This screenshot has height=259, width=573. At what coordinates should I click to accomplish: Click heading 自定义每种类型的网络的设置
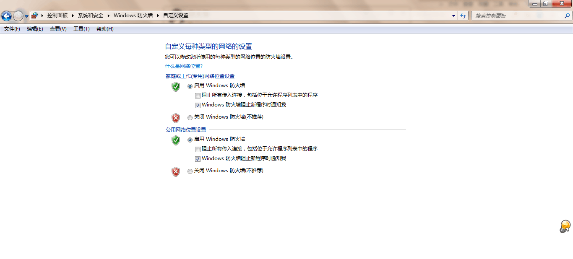point(208,47)
